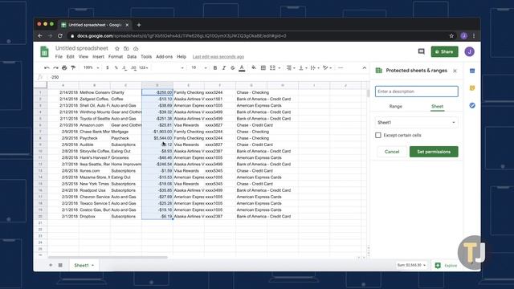Close the Protected sheets & ranges panel

455,71
